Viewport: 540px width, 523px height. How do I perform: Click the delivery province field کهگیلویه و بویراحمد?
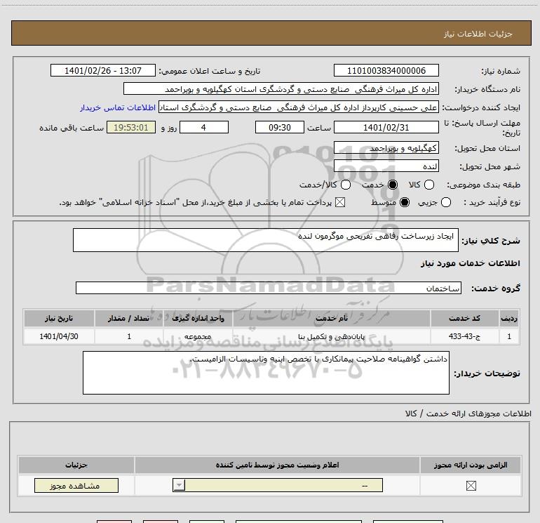386,148
